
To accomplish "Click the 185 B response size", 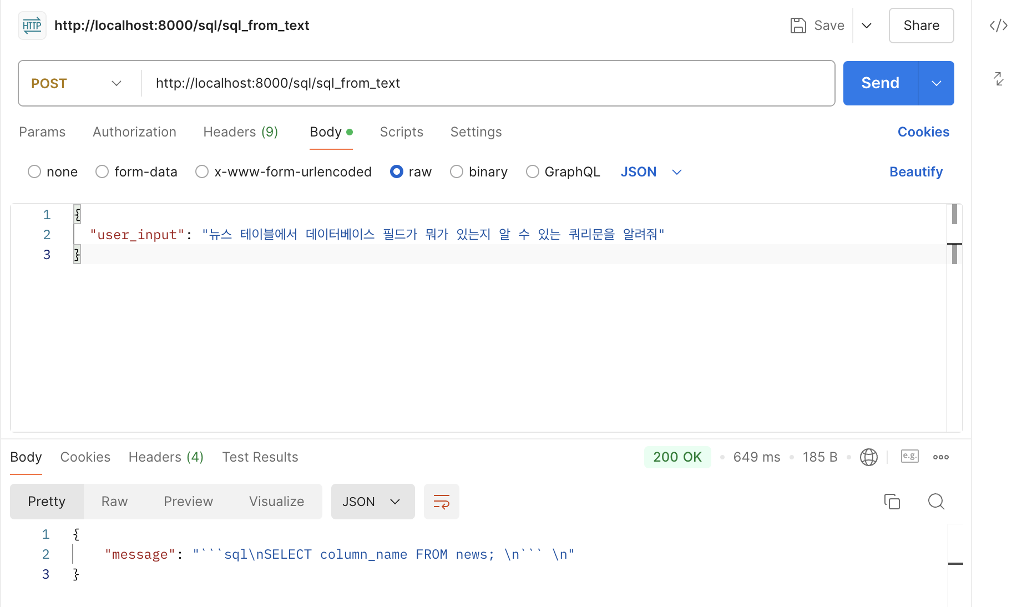I will (x=820, y=457).
